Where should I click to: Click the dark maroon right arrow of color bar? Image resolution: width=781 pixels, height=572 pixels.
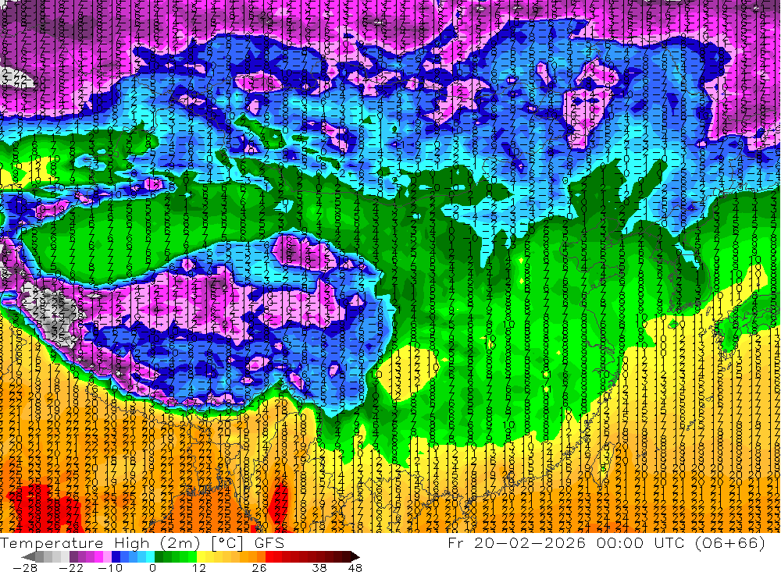click(355, 557)
